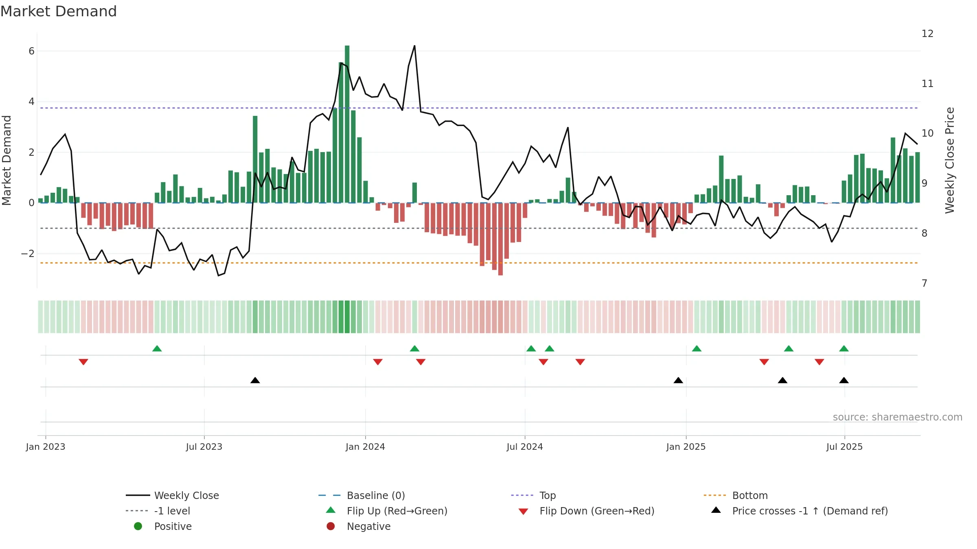Click the vertical Market Demand axis title on the left
Image resolution: width=977 pixels, height=549 pixels.
pyautogui.click(x=7, y=160)
